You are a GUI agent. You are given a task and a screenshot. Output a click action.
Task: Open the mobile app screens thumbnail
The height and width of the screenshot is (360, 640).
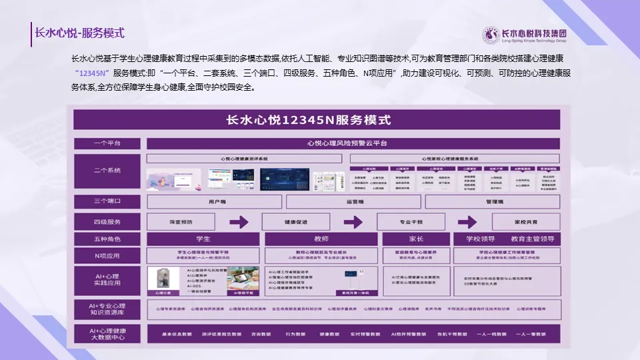329,181
